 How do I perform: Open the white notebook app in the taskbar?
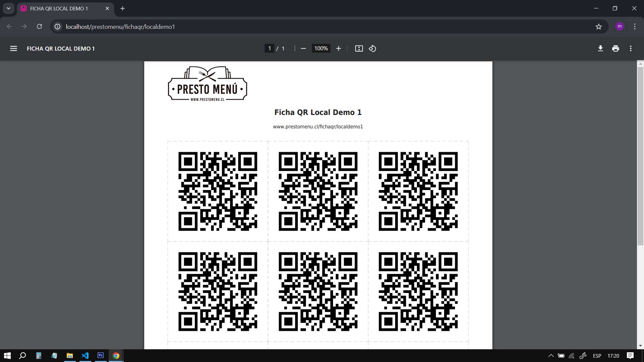(x=54, y=356)
